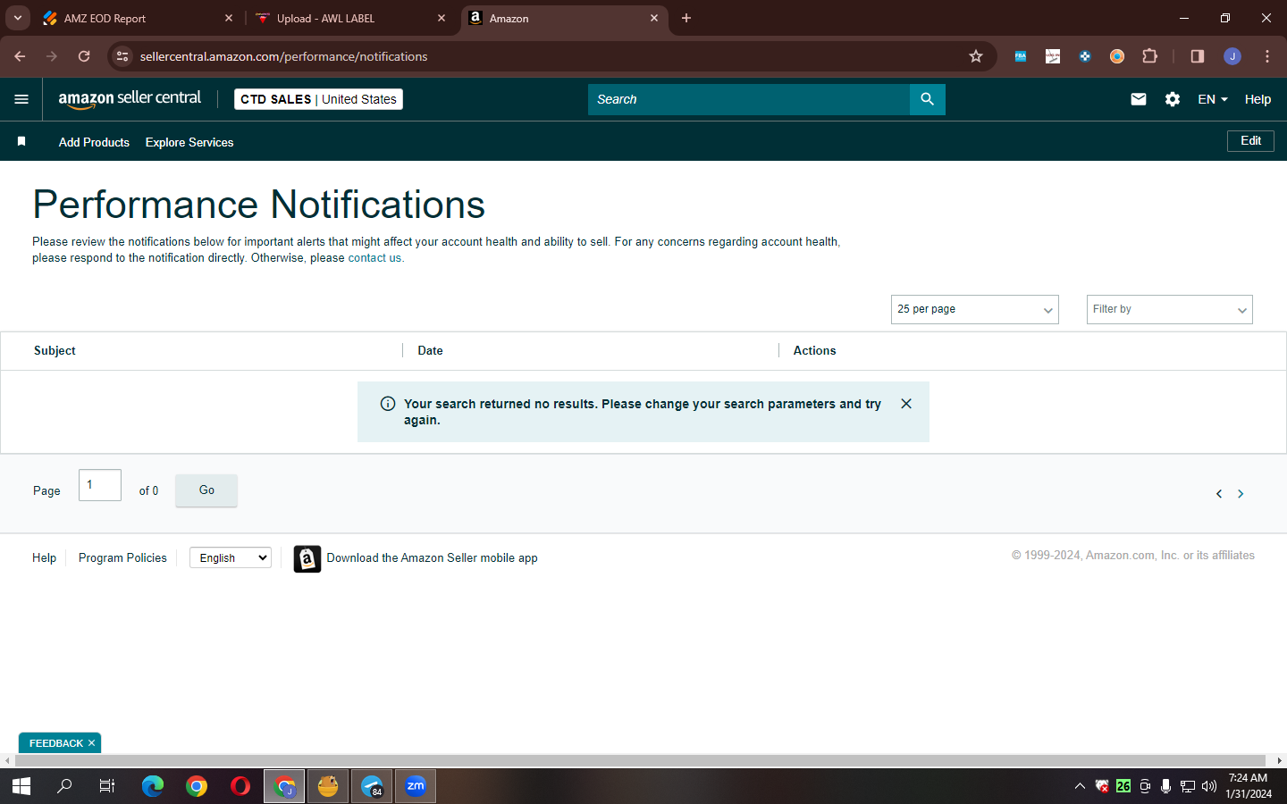Open Explore Services menu item

[x=189, y=142]
